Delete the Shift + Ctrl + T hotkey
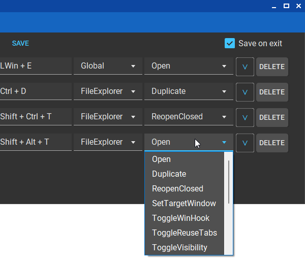 [272, 117]
